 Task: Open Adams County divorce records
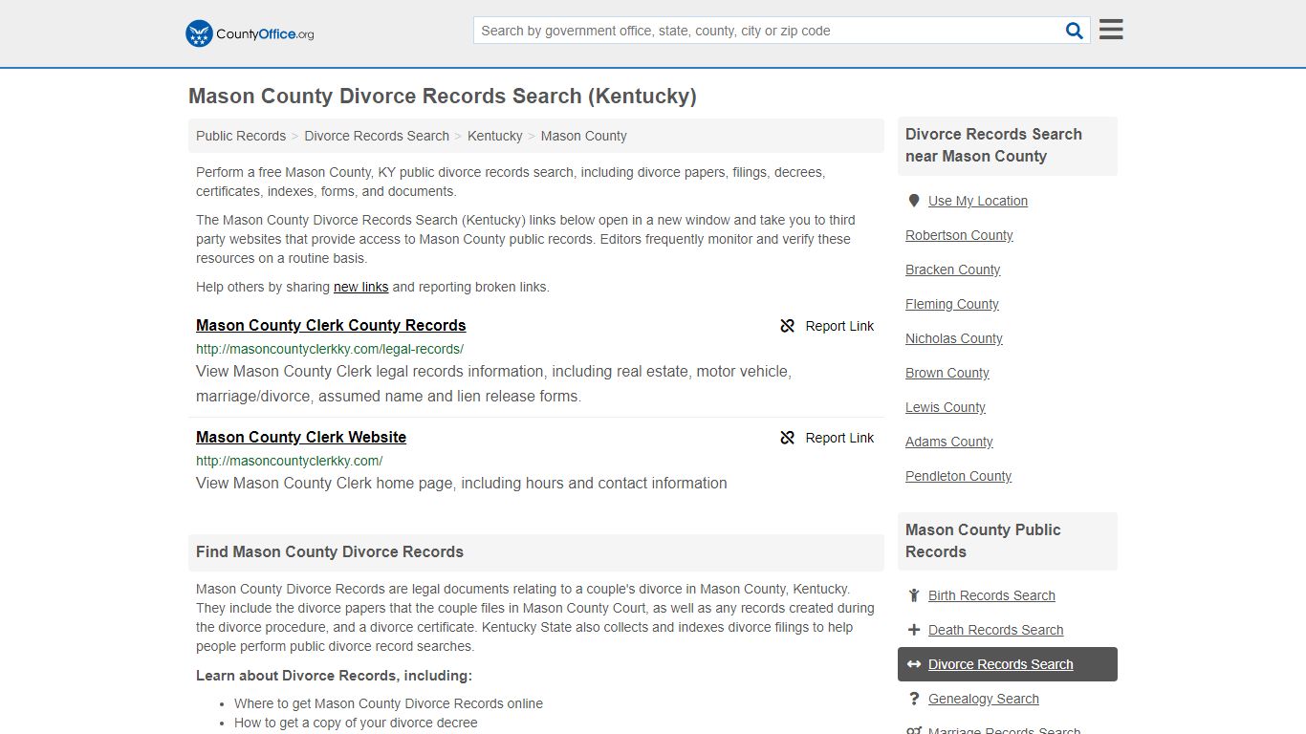click(949, 442)
